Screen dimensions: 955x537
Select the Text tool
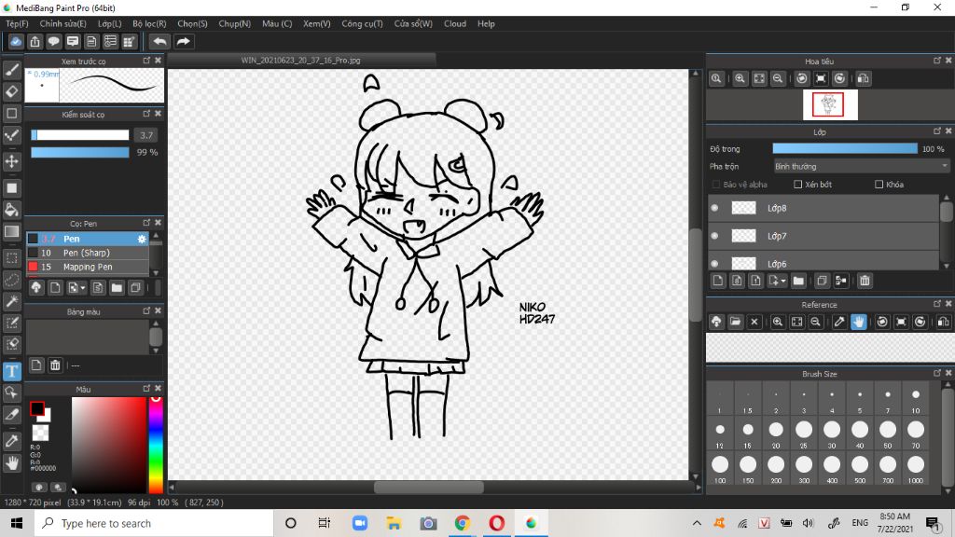point(11,371)
